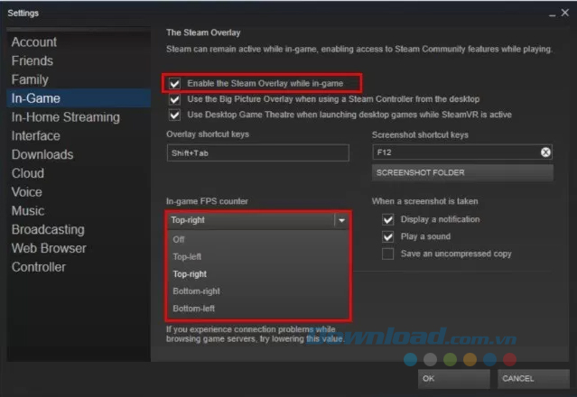Choose Off in FPS counter list
The image size is (577, 397).
tap(258, 240)
